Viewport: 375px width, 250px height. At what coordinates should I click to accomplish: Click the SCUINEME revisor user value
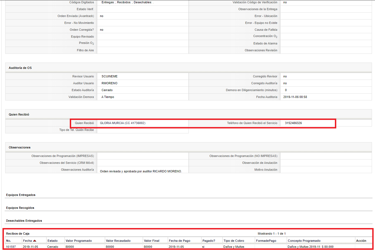pos(110,76)
